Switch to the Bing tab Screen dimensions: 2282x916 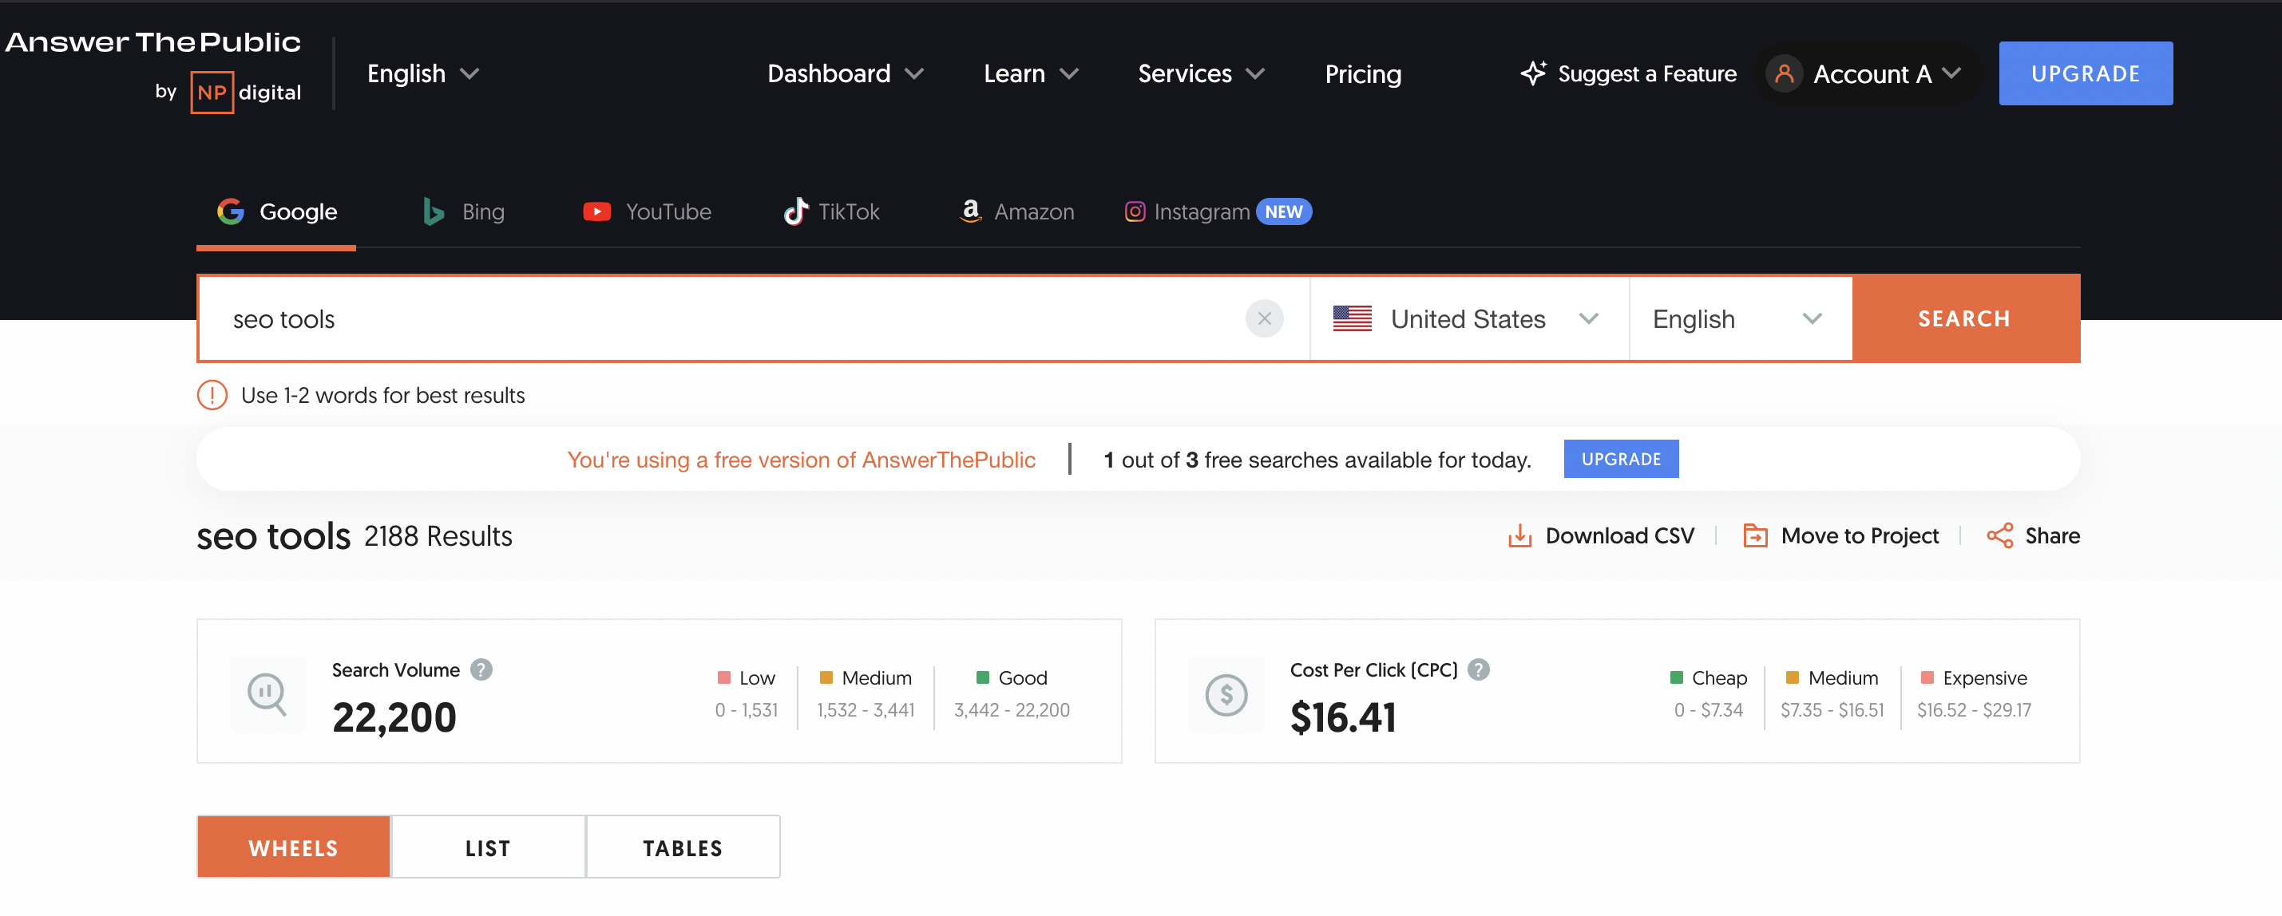pyautogui.click(x=464, y=211)
